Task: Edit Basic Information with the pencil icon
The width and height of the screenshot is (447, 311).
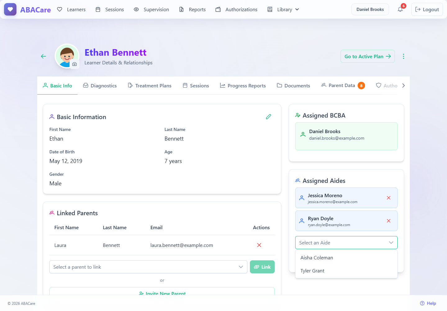Action: click(x=269, y=117)
